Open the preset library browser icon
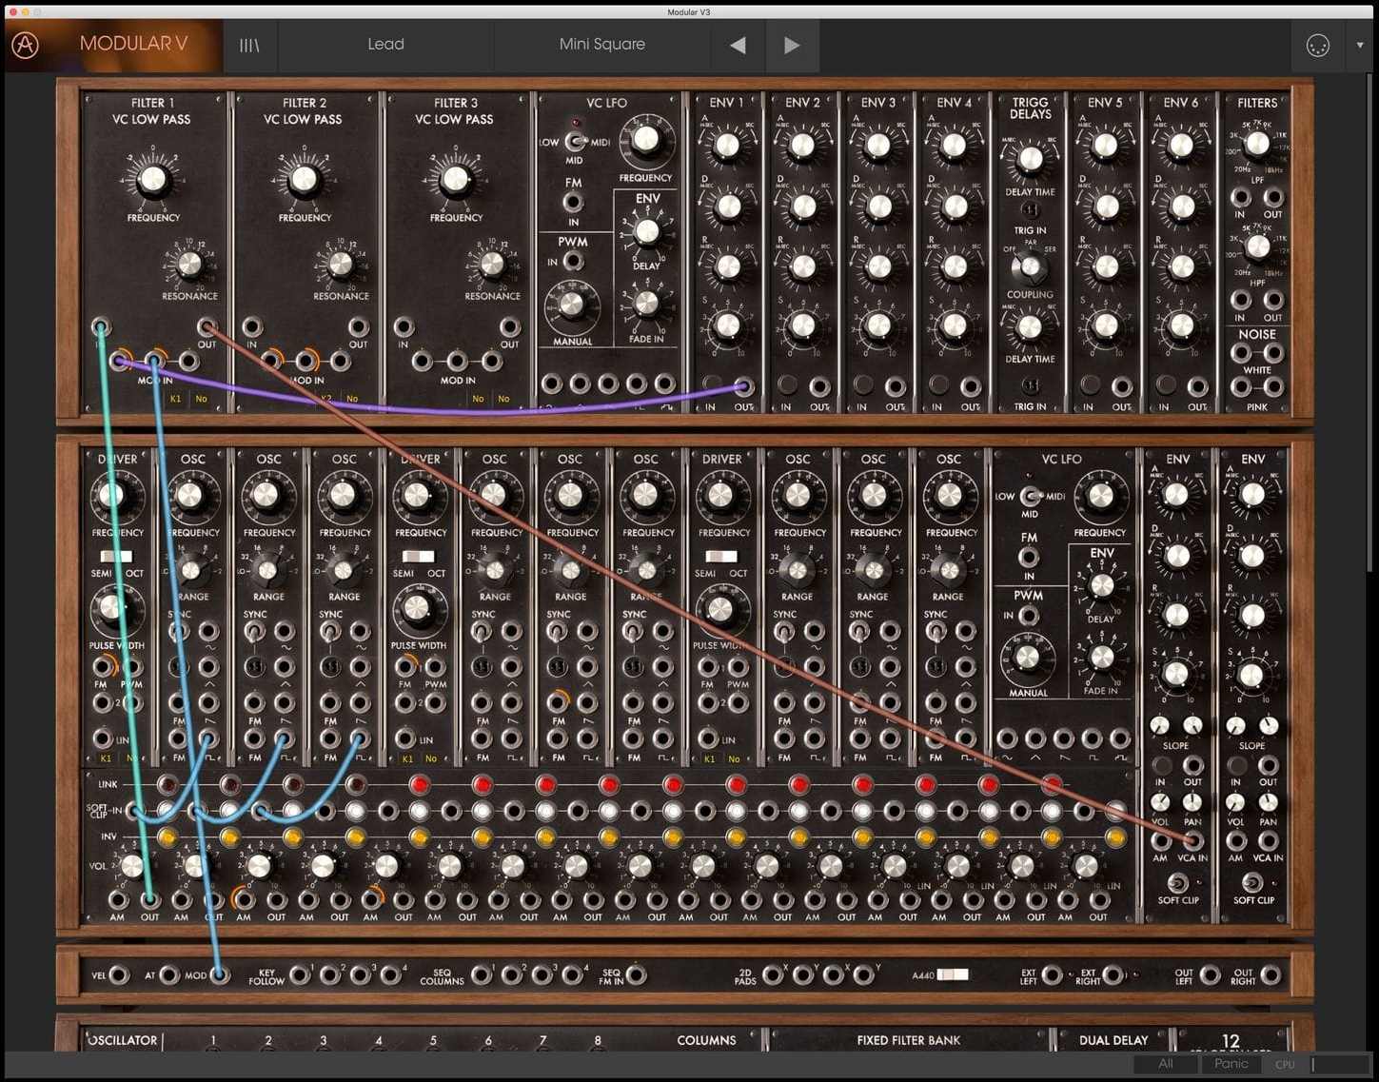This screenshot has height=1082, width=1379. coord(249,45)
